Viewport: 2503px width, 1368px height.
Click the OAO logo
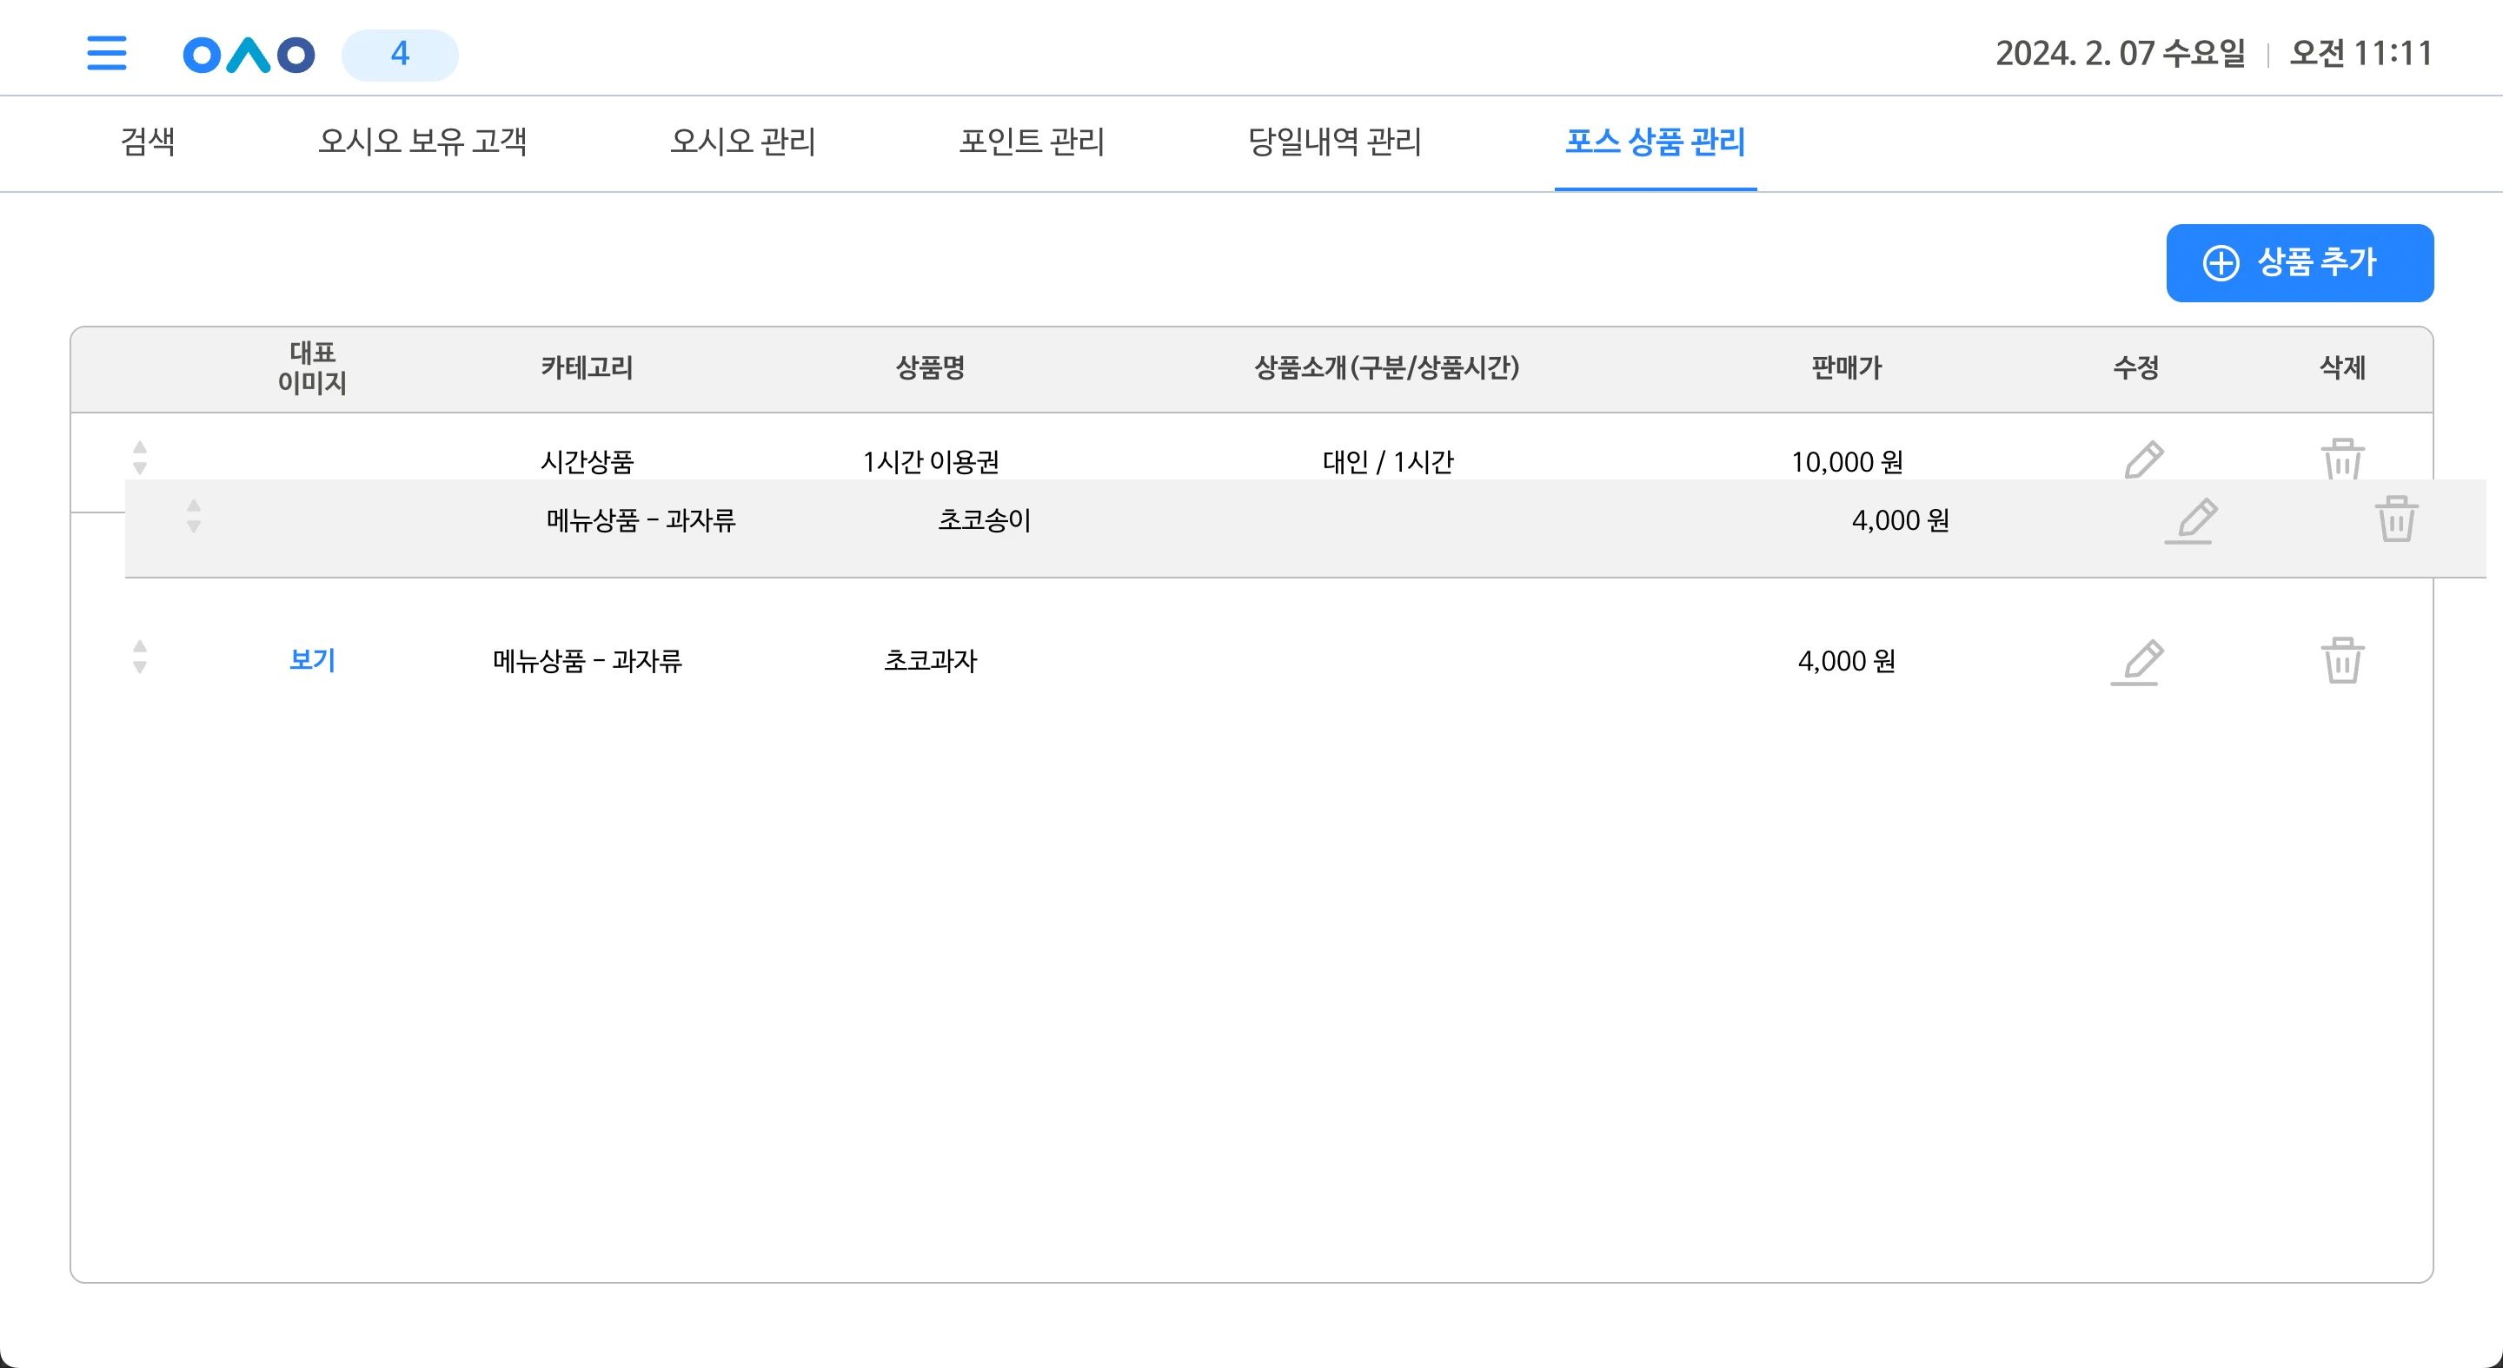[249, 55]
